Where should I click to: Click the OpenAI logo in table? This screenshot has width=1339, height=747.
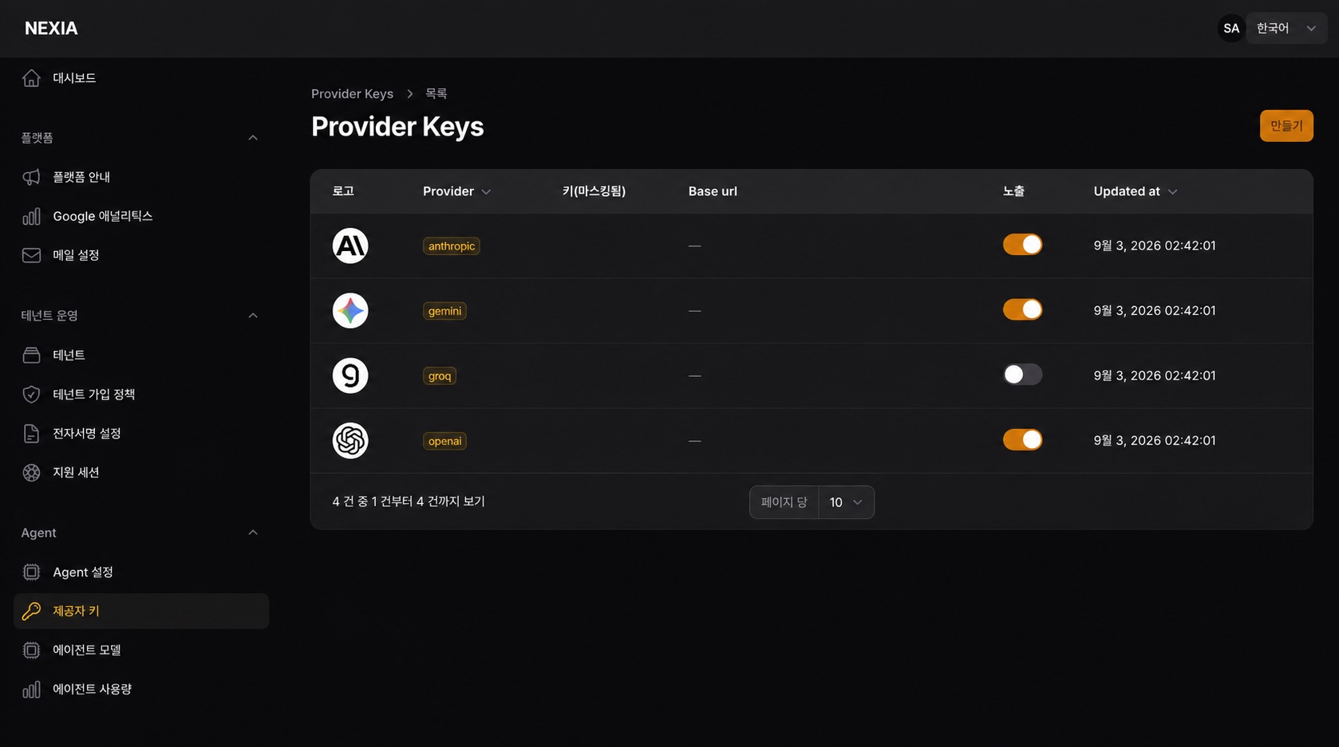tap(350, 440)
